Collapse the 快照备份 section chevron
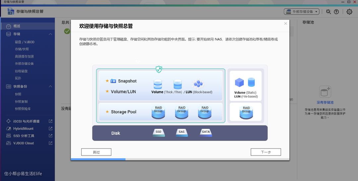The image size is (358, 181). [50, 86]
